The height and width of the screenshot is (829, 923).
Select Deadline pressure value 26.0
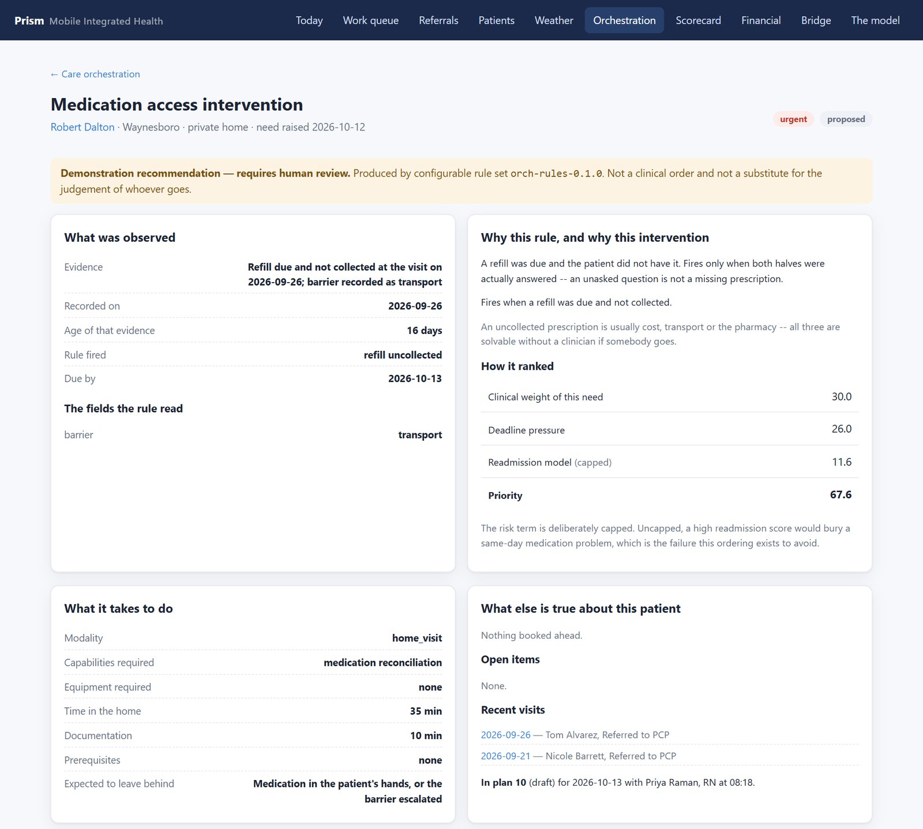841,429
